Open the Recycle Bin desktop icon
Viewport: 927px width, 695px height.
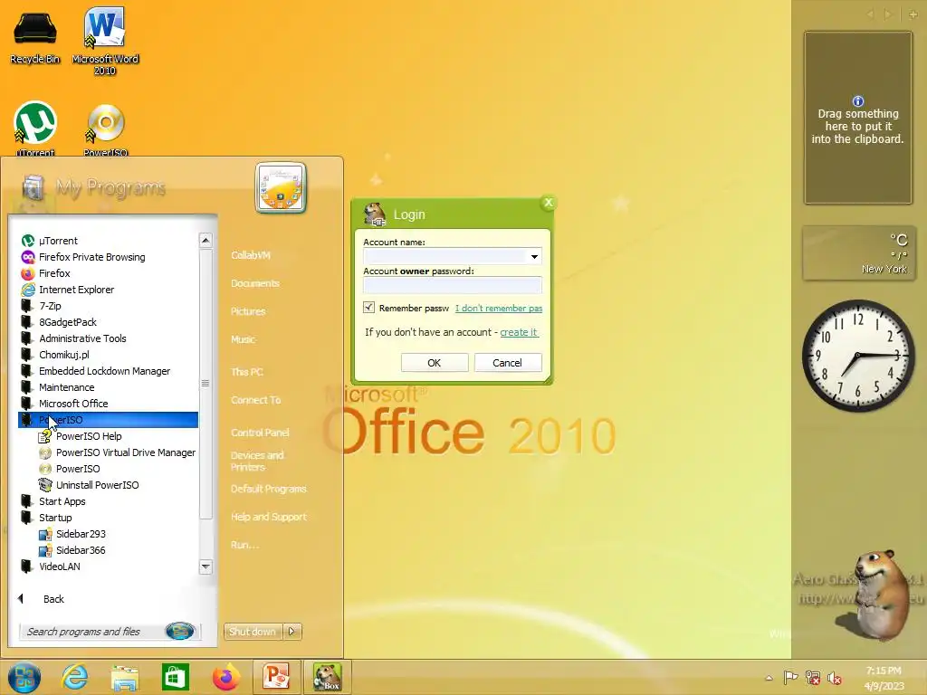(35, 37)
